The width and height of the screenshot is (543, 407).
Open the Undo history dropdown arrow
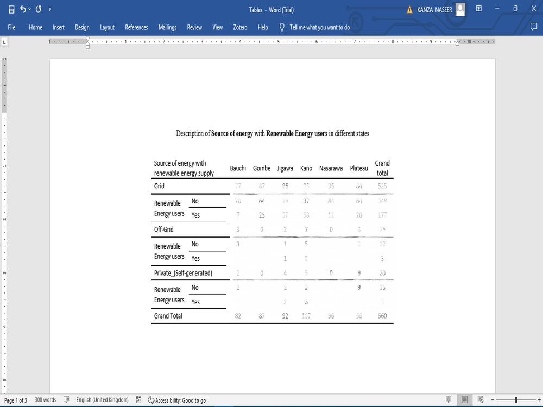[30, 9]
